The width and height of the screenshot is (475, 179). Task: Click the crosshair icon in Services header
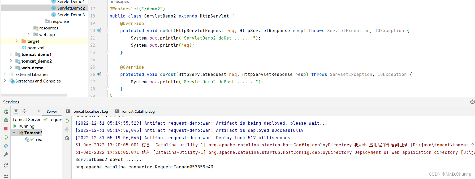coord(472,102)
